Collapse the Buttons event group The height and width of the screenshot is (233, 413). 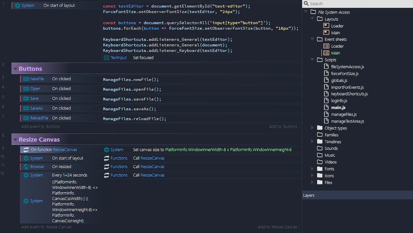(x=15, y=69)
